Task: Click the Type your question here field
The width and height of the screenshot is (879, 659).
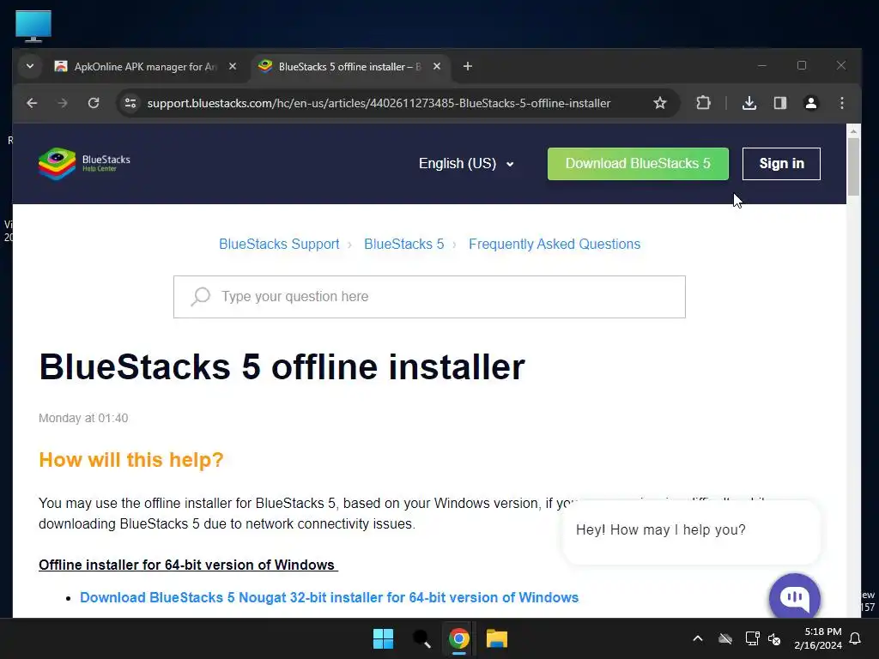Action: tap(429, 297)
